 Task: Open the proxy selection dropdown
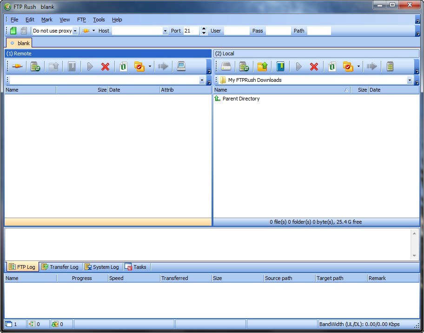[75, 31]
